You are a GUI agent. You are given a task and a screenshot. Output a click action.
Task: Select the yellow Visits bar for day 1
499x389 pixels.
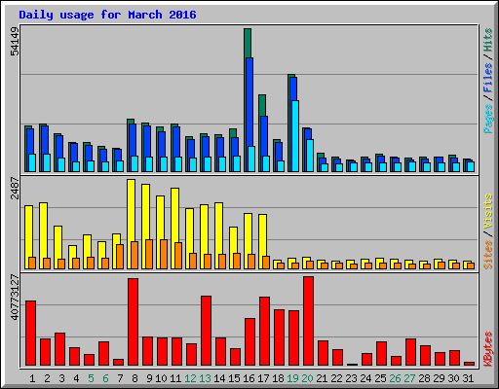tap(28, 230)
